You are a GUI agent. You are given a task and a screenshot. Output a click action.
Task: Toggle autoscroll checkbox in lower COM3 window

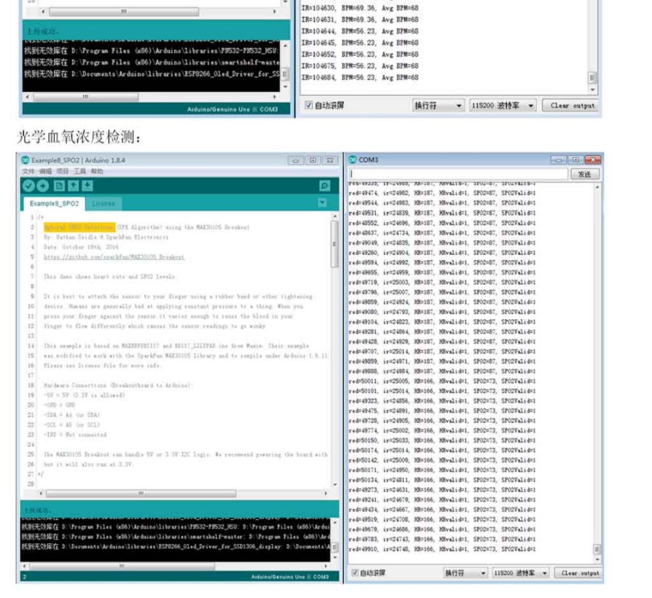click(355, 573)
